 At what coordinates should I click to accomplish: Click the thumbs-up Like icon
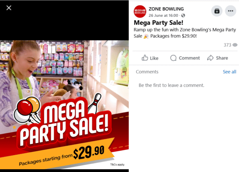point(145,58)
